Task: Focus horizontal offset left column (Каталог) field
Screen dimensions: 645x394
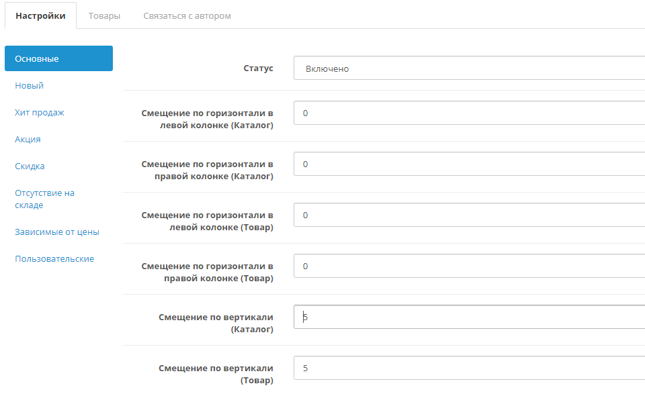Action: pos(469,113)
